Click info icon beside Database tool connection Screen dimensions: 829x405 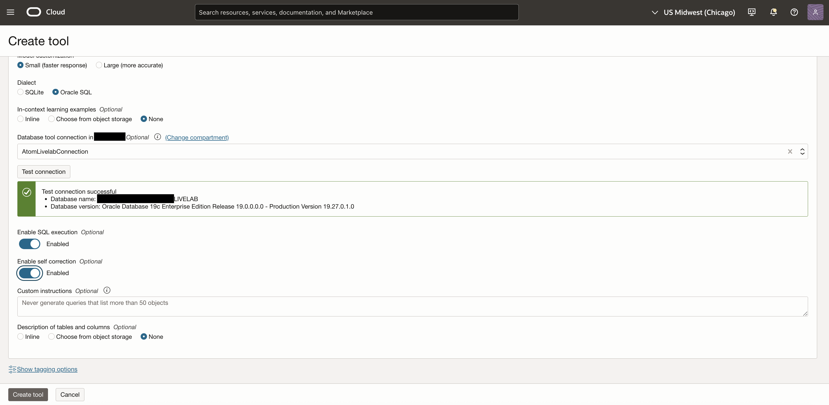(x=157, y=137)
